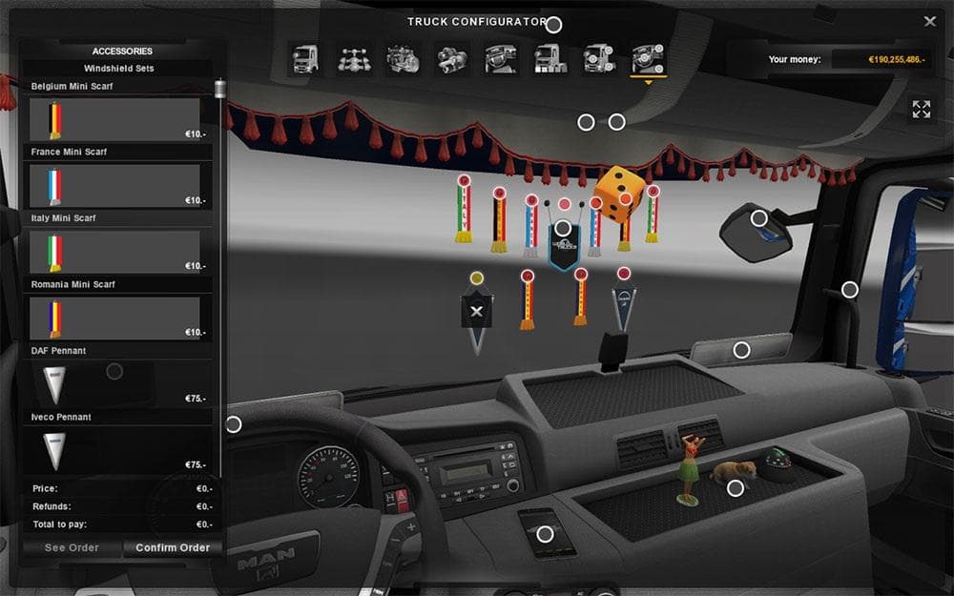Click slot marker above the MAN pennant

pyautogui.click(x=624, y=273)
